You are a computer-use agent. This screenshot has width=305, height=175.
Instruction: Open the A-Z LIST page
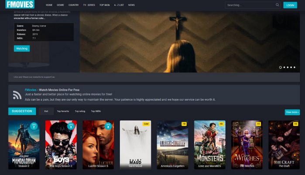119,5
